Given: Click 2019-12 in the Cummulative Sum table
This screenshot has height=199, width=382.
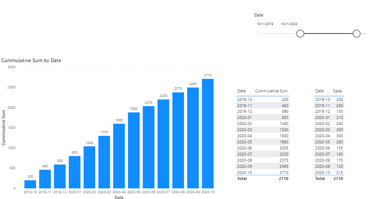Looking at the screenshot, I should click(x=245, y=111).
